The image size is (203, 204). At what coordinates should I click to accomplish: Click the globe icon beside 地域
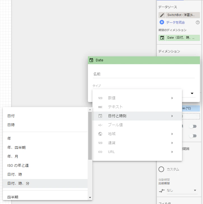point(100,134)
